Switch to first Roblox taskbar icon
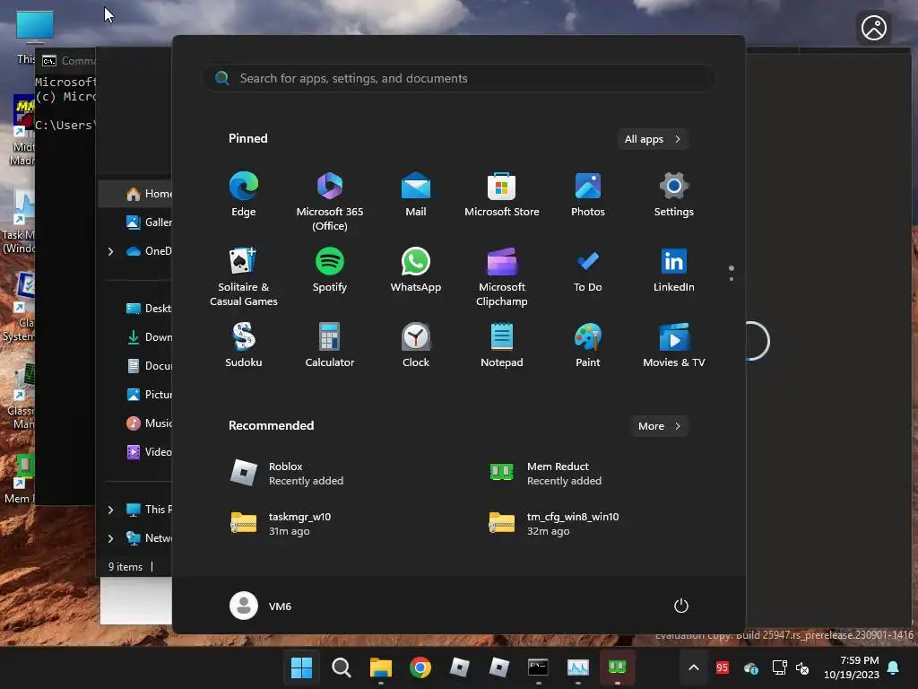Viewport: 918px width, 689px height. coord(460,667)
